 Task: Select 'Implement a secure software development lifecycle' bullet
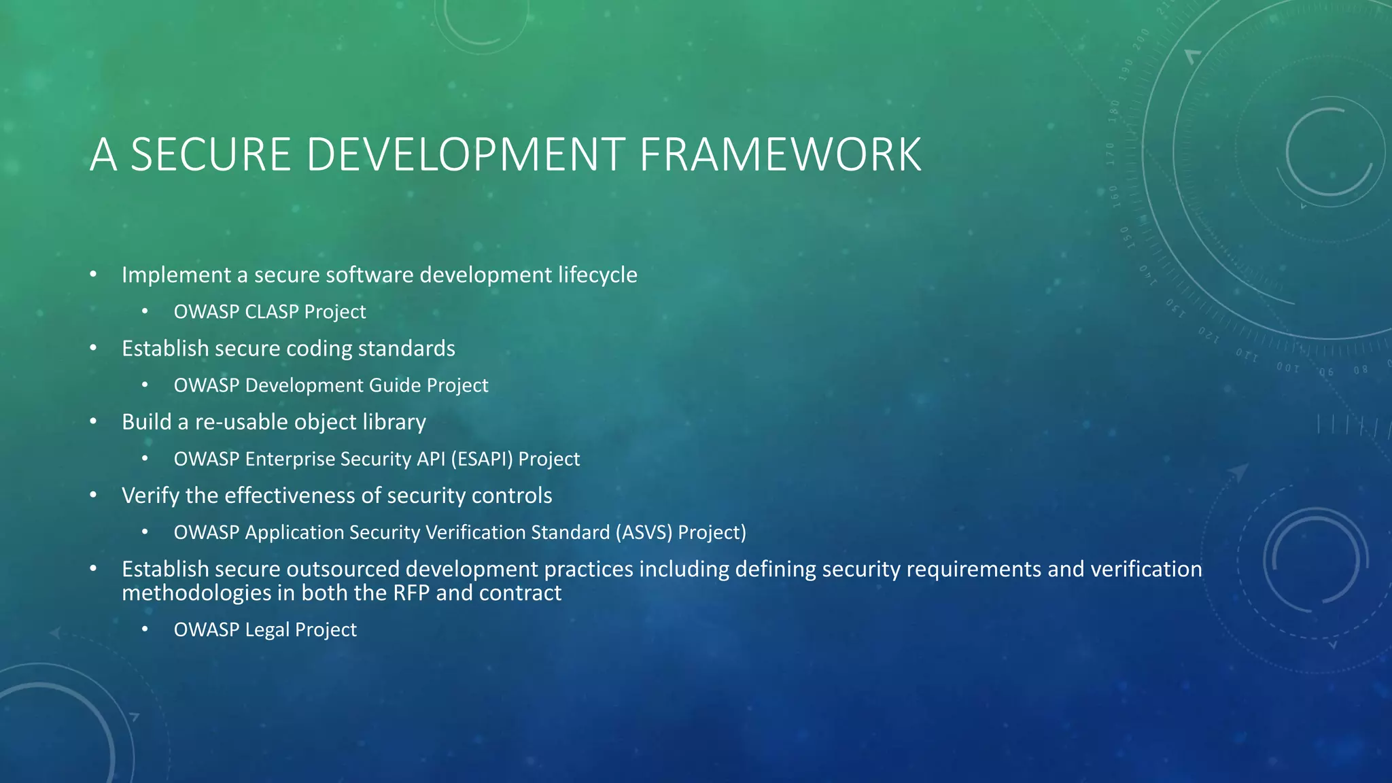pos(379,275)
